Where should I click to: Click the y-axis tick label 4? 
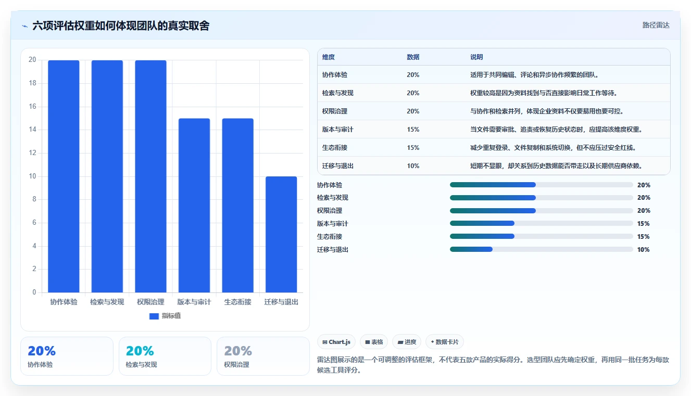coord(34,246)
